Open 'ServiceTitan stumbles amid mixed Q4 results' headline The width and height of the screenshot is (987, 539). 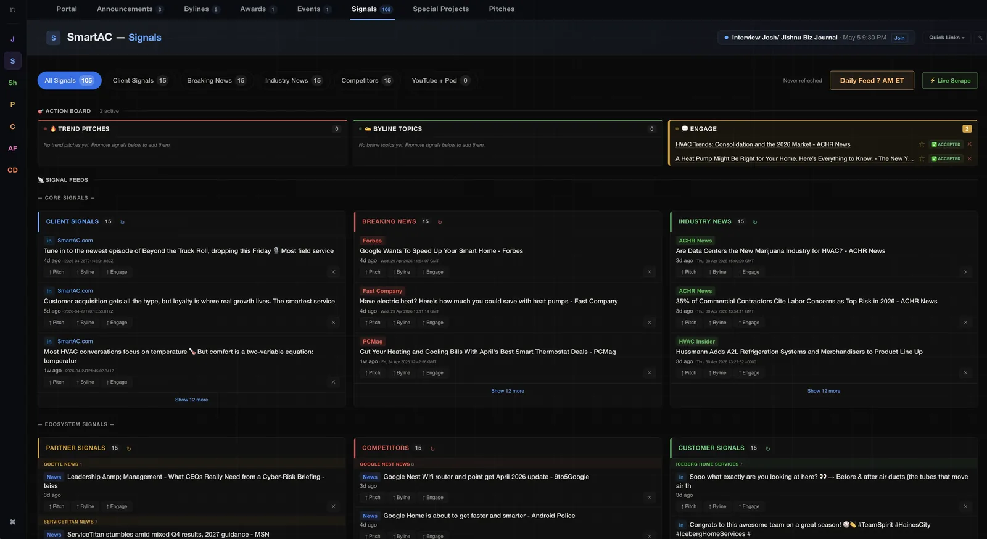[168, 535]
